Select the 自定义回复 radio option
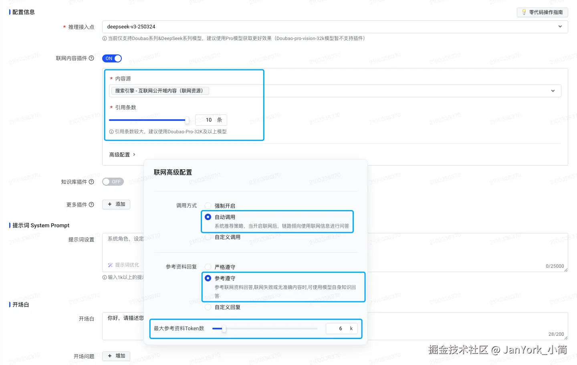Image resolution: width=577 pixels, height=365 pixels. point(208,307)
